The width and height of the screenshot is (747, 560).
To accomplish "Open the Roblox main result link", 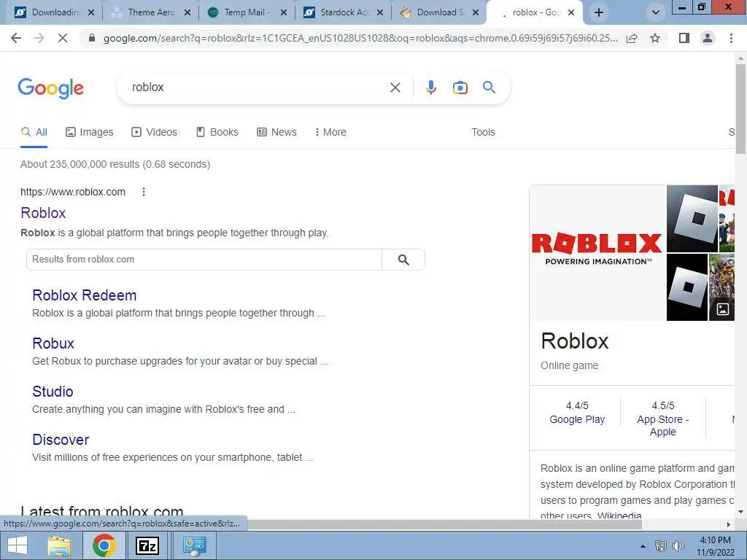I will [x=43, y=213].
